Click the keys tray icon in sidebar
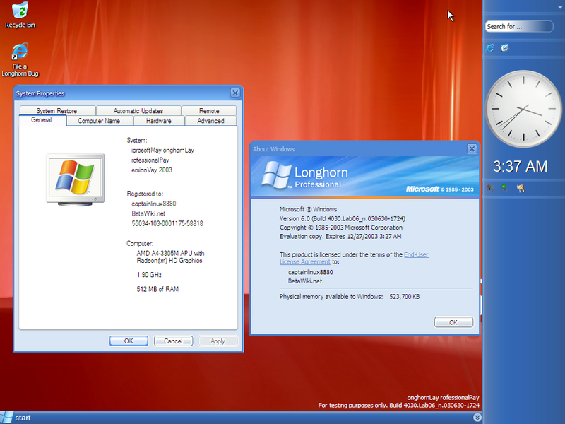The image size is (565, 424). (x=521, y=188)
